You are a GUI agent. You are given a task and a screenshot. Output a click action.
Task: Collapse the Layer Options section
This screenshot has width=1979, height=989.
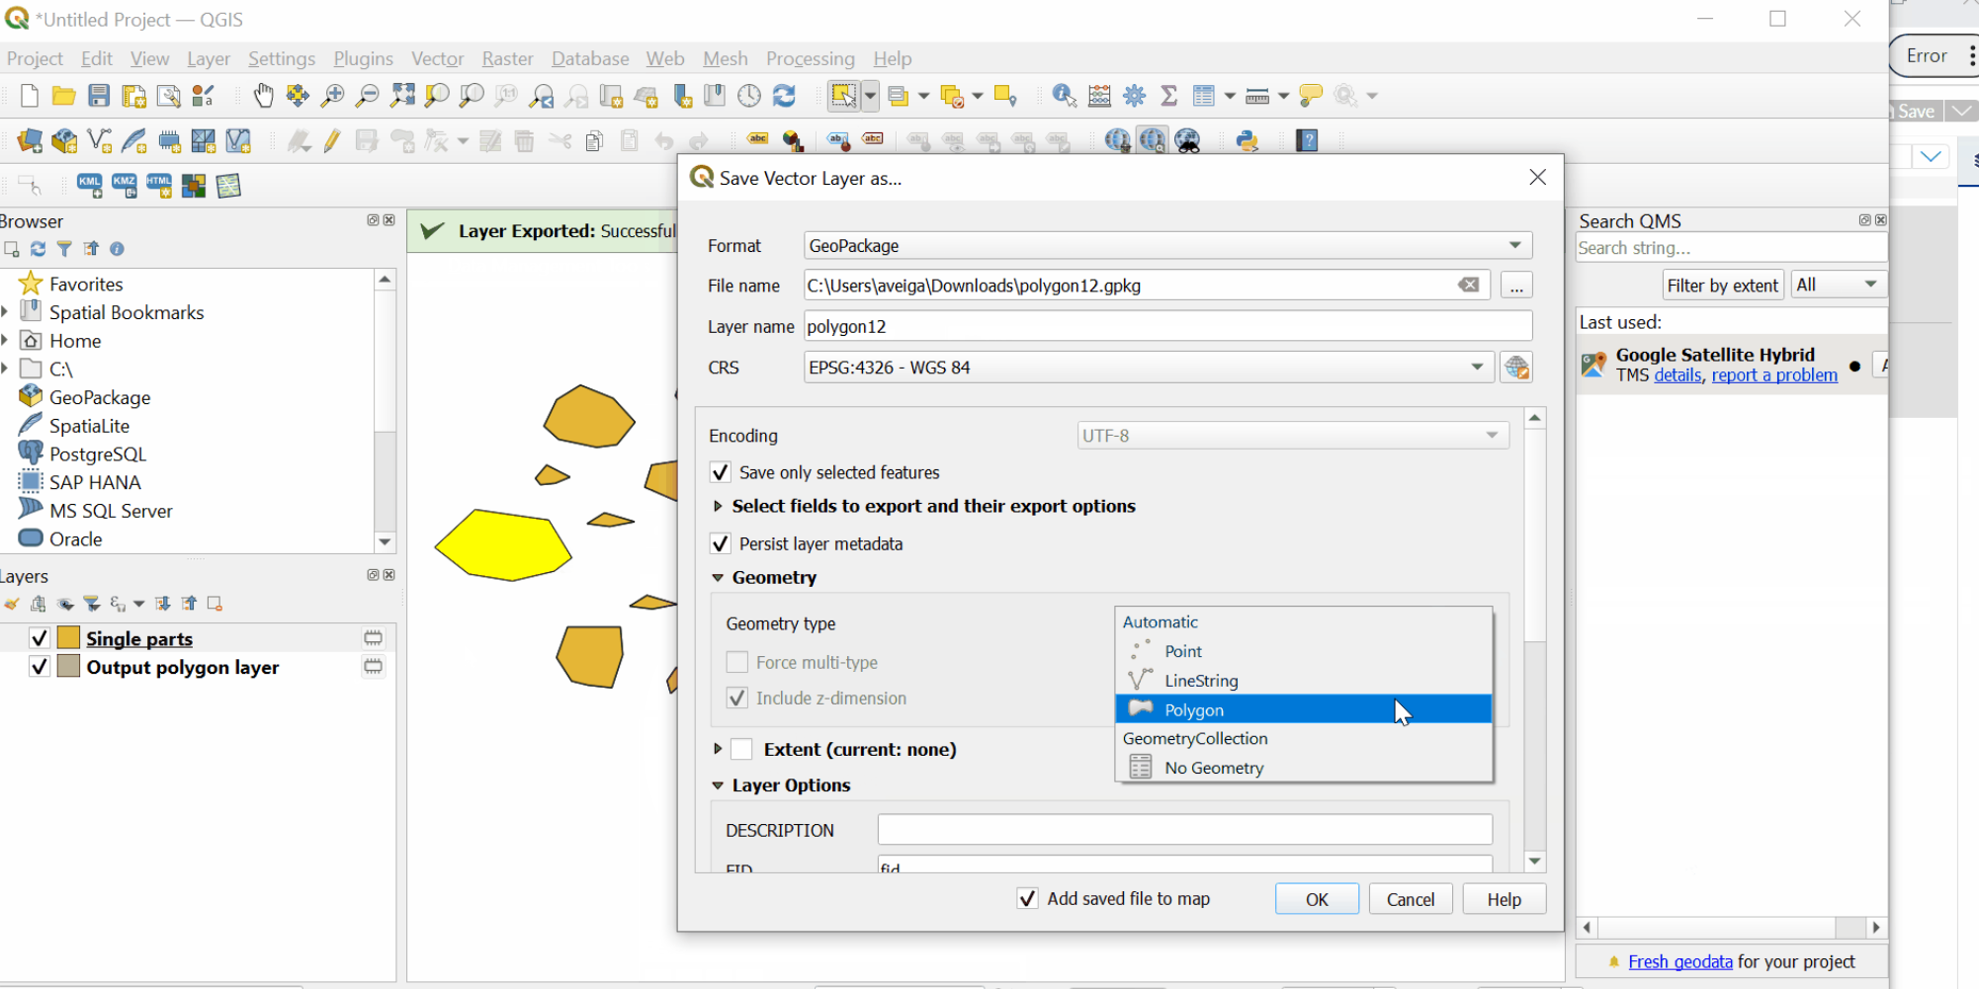pyautogui.click(x=719, y=785)
